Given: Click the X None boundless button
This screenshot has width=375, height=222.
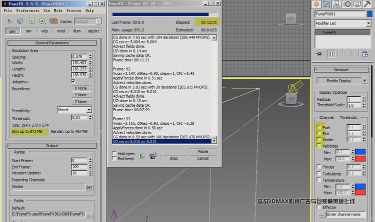Looking at the screenshot, I should pos(81,88).
